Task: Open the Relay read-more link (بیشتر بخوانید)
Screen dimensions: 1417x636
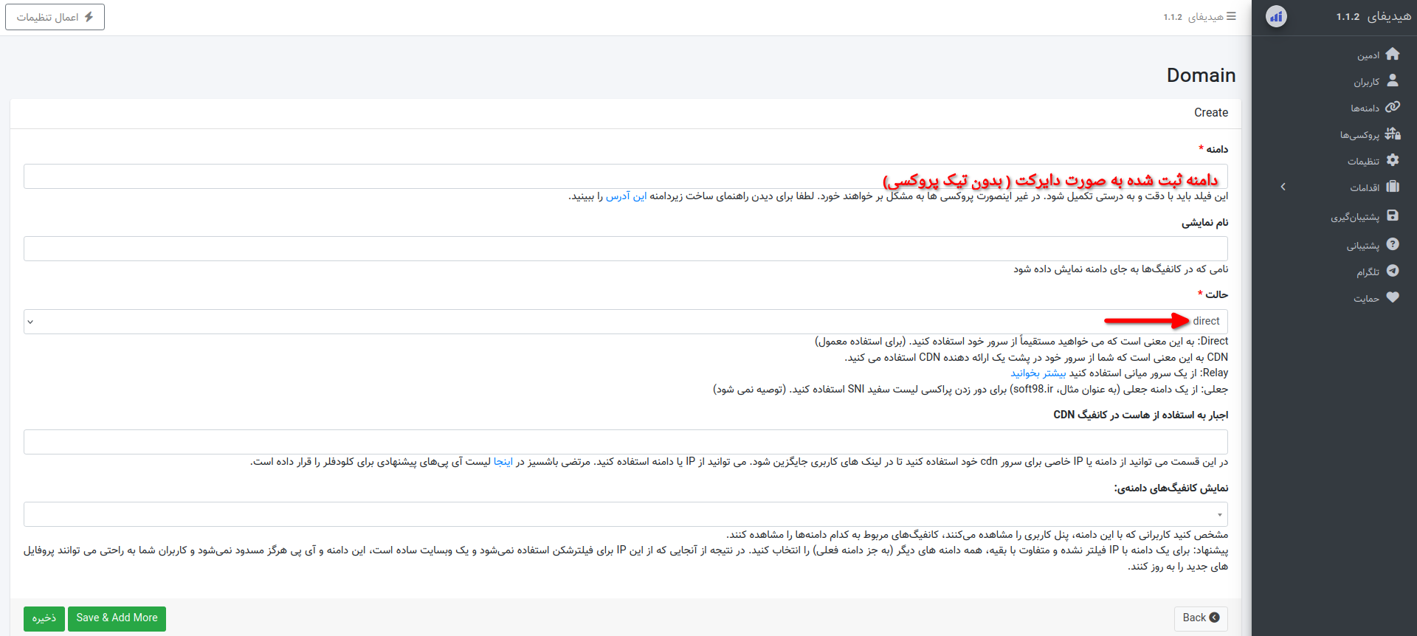Action: tap(1038, 373)
